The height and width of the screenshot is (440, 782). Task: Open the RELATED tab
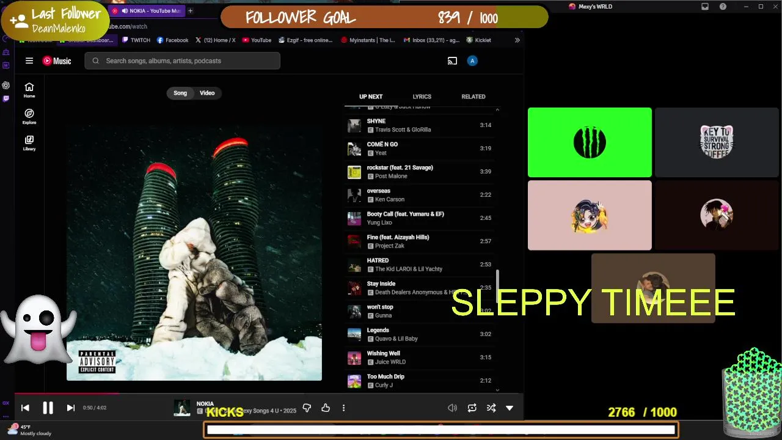(x=473, y=97)
